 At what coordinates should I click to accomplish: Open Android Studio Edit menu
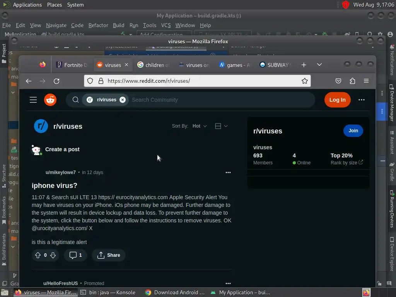20,25
